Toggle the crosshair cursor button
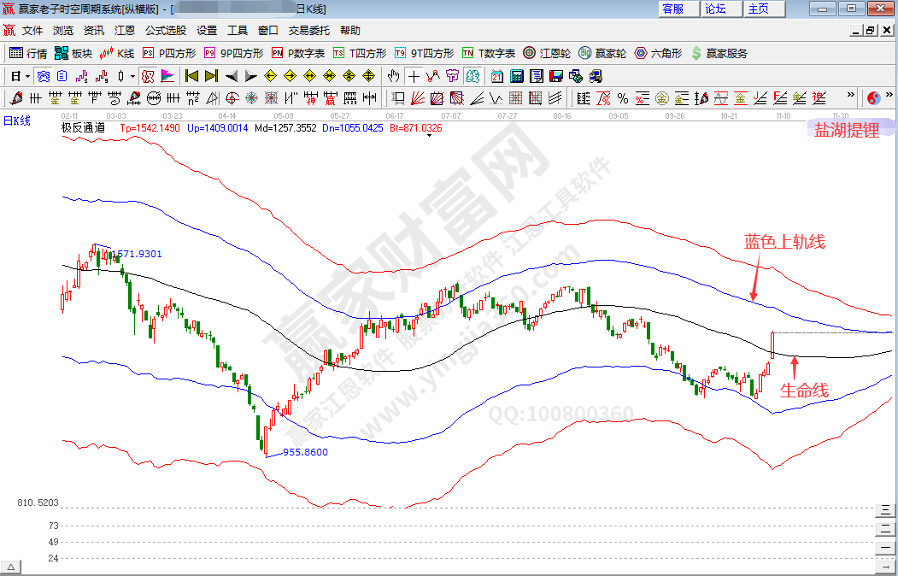This screenshot has width=898, height=576. 414,76
